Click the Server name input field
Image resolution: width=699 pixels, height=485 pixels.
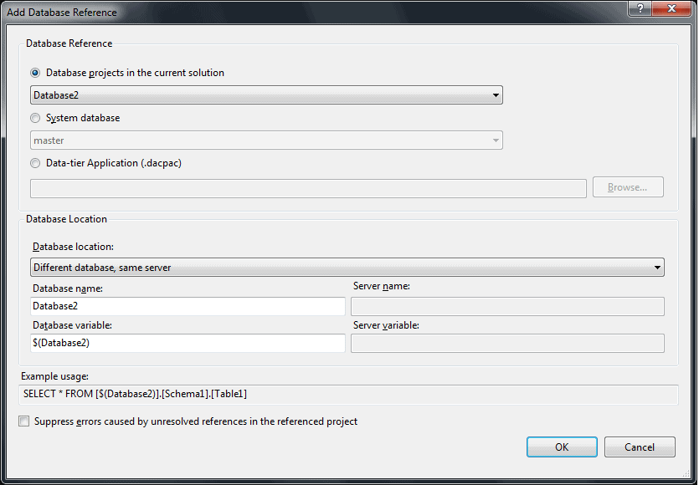[x=507, y=306]
